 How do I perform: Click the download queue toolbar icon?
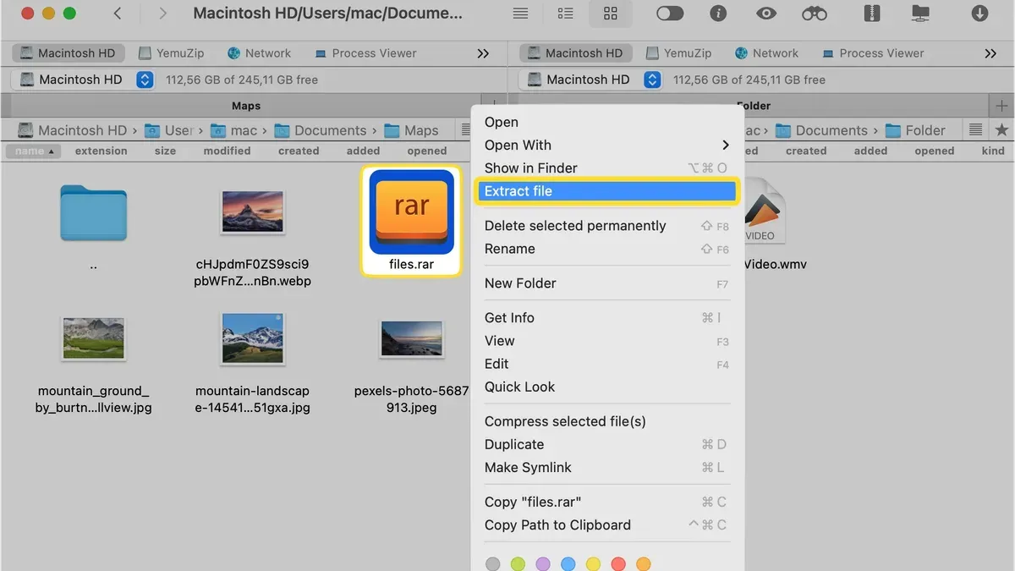pos(979,14)
